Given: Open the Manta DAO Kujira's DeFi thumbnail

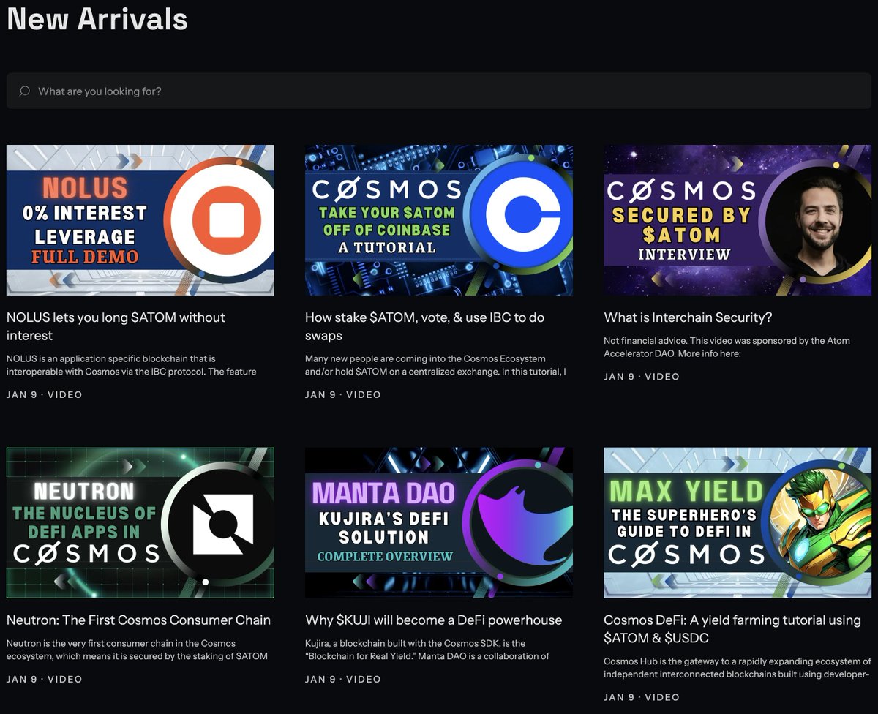Looking at the screenshot, I should 439,523.
